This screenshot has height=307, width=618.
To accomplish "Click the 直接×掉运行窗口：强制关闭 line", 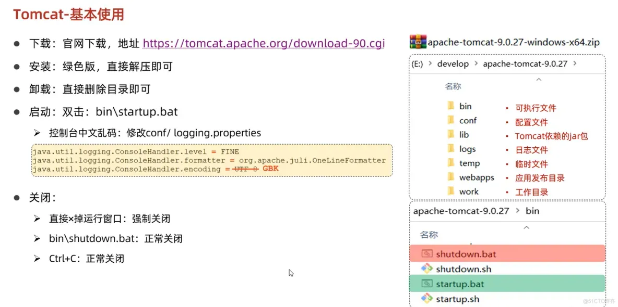I will [110, 219].
